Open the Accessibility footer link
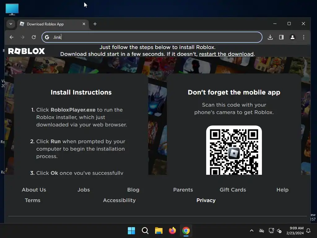 [119, 201]
